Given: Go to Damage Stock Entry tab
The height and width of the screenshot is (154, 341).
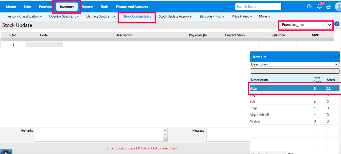Looking at the screenshot, I should click(101, 16).
